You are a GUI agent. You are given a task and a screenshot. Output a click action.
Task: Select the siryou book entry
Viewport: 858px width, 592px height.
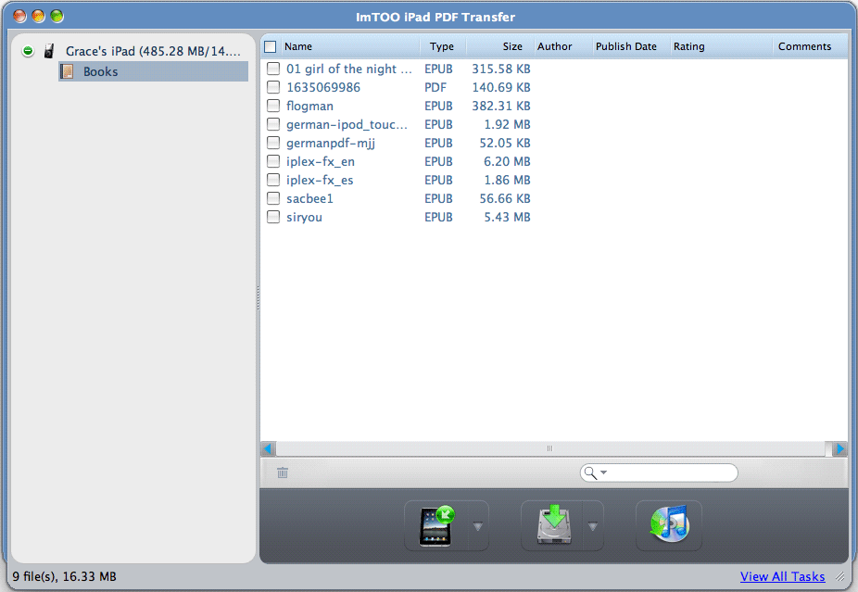pyautogui.click(x=305, y=217)
